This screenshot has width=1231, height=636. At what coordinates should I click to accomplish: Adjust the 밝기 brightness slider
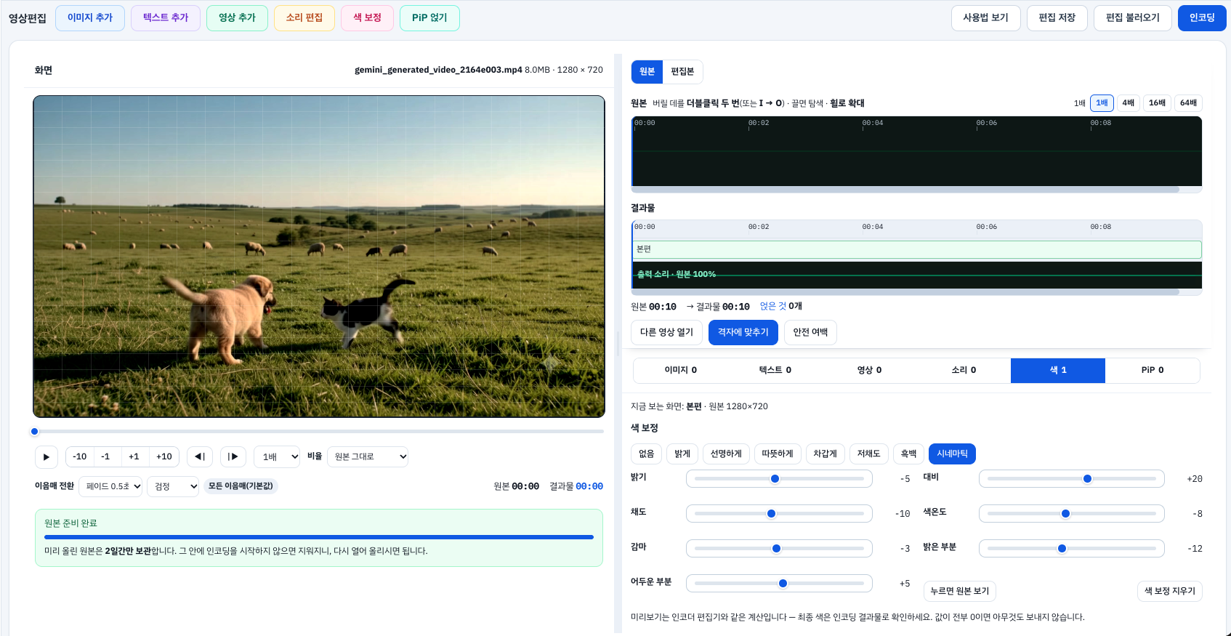[779, 479]
